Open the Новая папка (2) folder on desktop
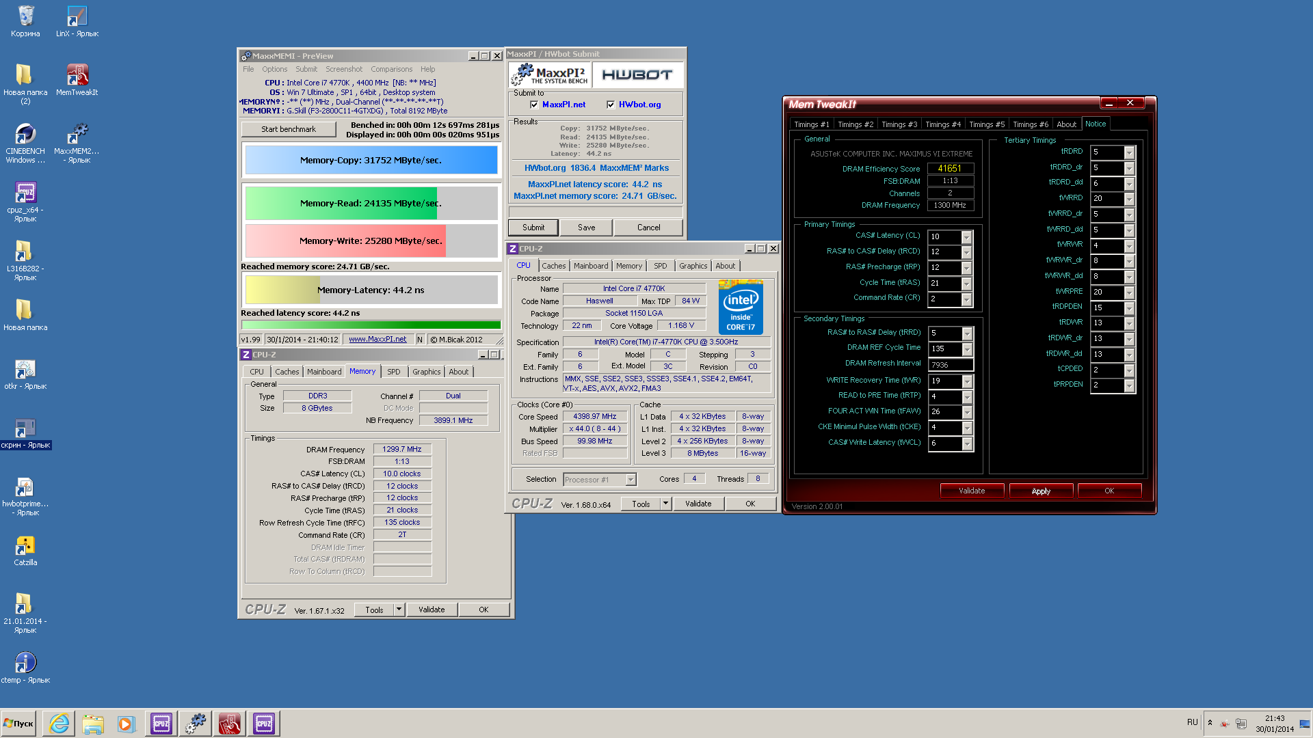1313x738 pixels. 25,84
